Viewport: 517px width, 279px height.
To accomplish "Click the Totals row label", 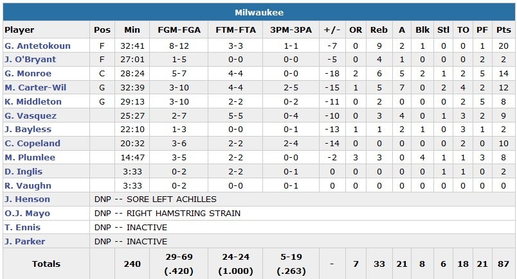I will pos(46,264).
